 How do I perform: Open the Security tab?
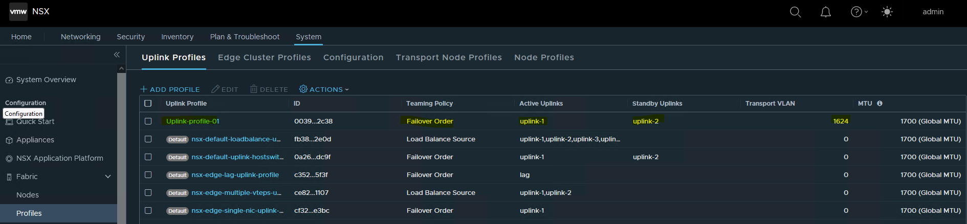130,37
